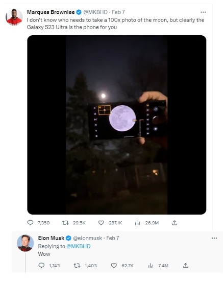The height and width of the screenshot is (282, 223).
Task: View analytics on the 26.9M views tweet
Action: click(x=137, y=223)
